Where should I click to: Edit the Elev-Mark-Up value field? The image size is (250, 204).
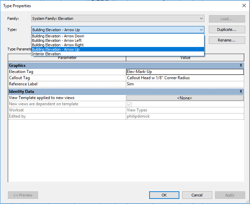185,72
